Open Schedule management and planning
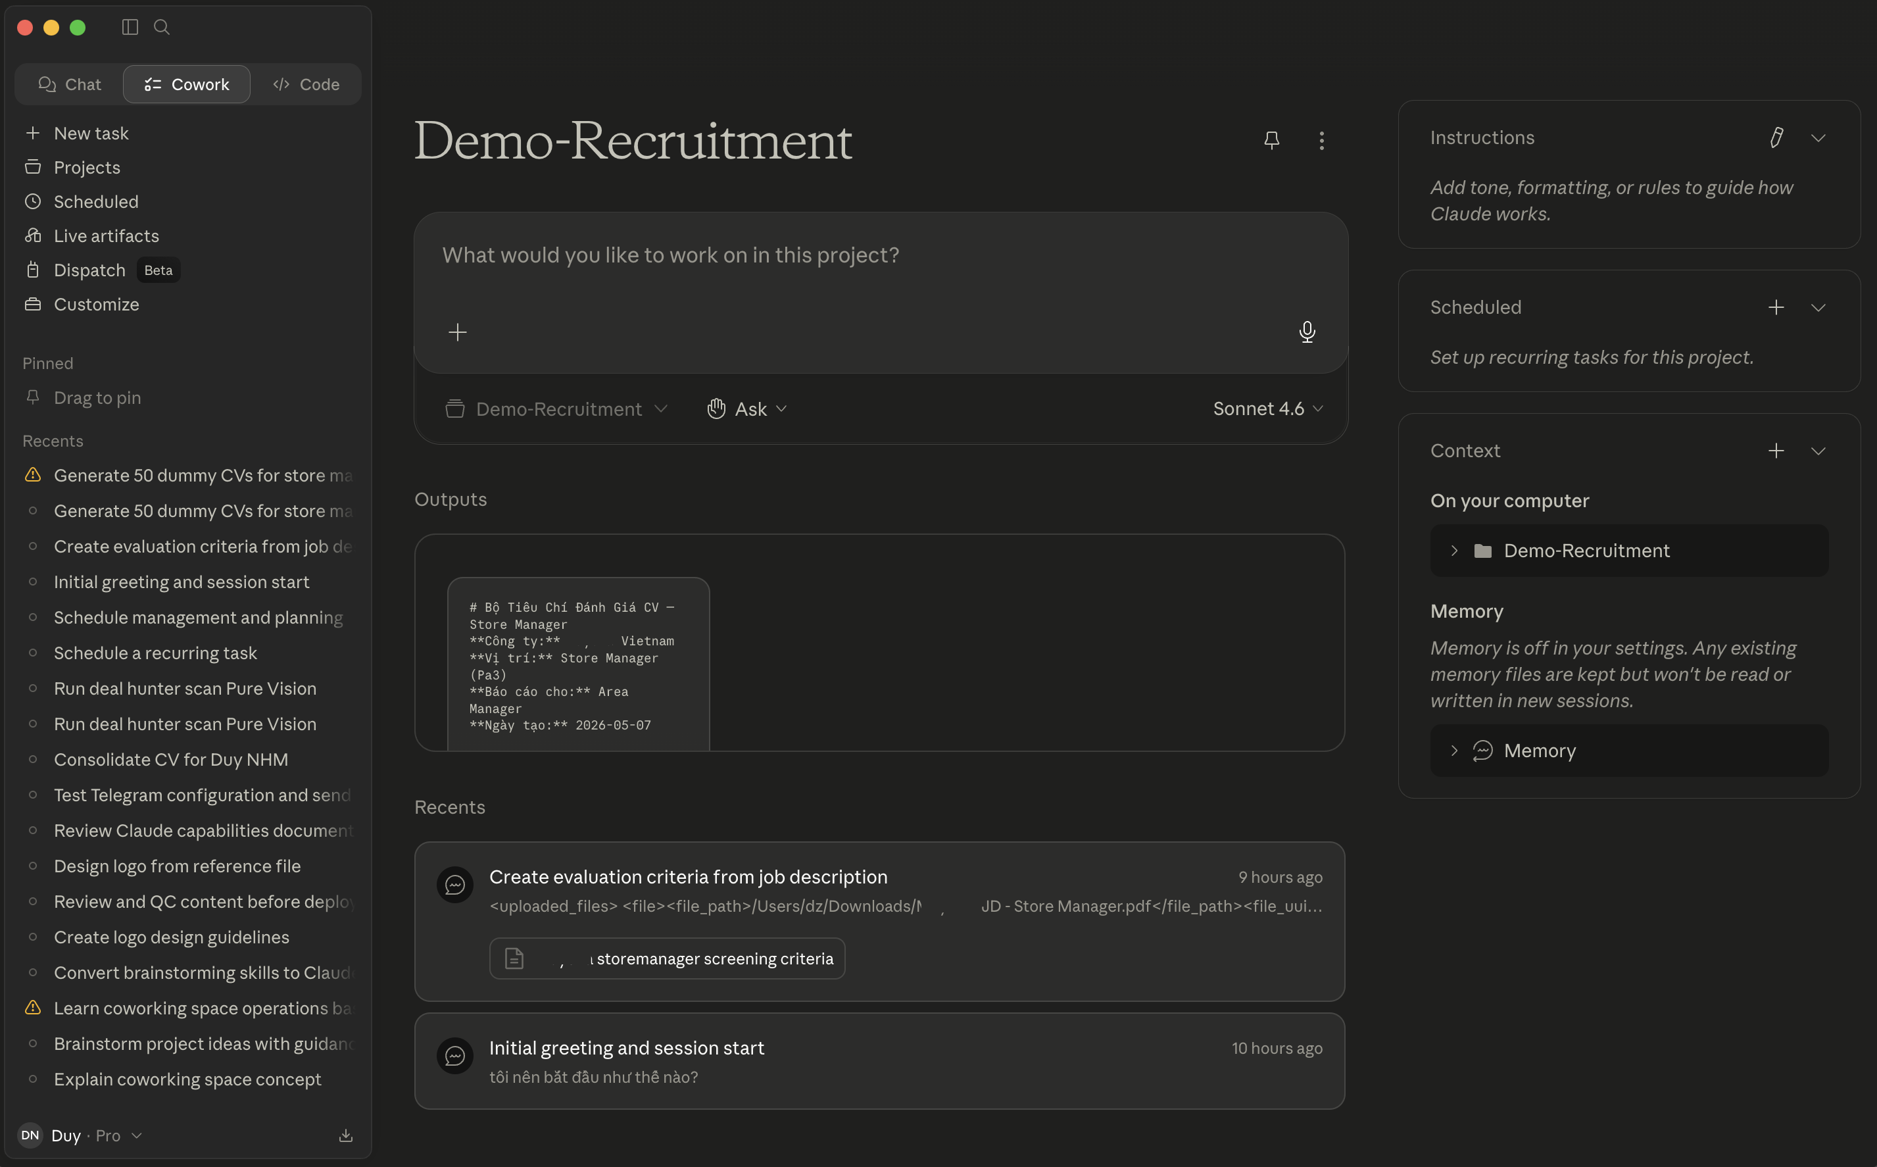The width and height of the screenshot is (1877, 1167). point(188,616)
